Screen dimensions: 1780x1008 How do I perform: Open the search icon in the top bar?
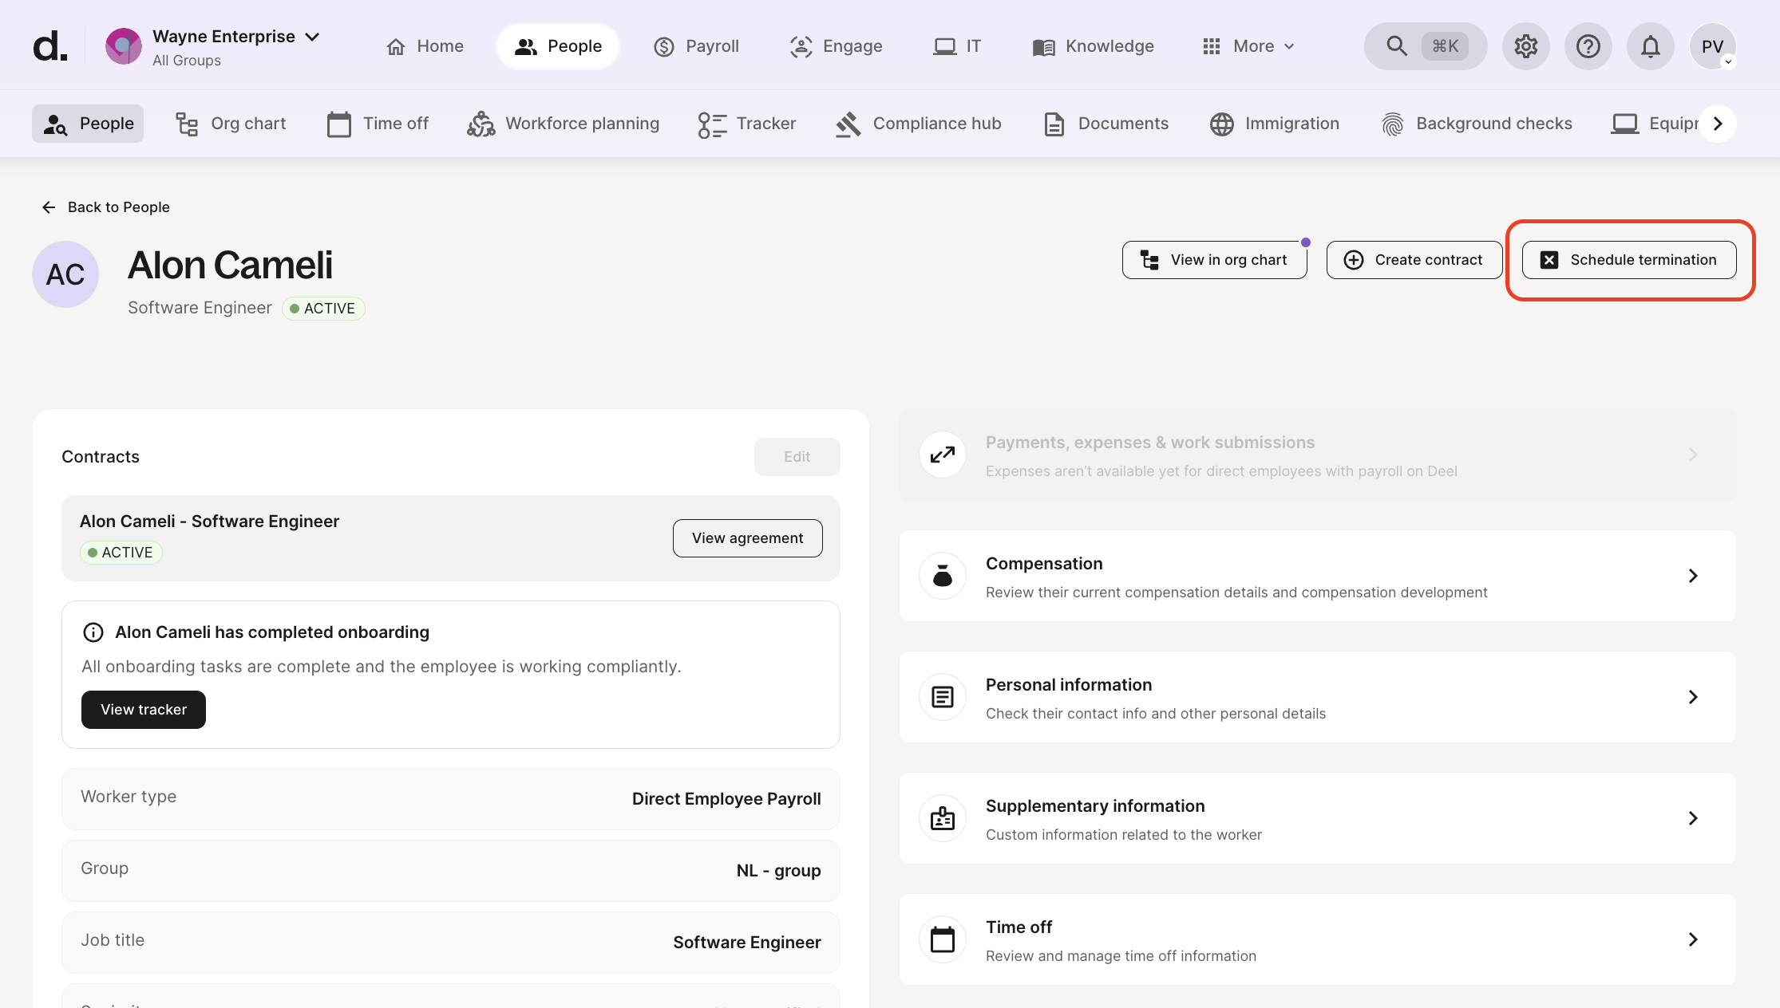(1396, 46)
